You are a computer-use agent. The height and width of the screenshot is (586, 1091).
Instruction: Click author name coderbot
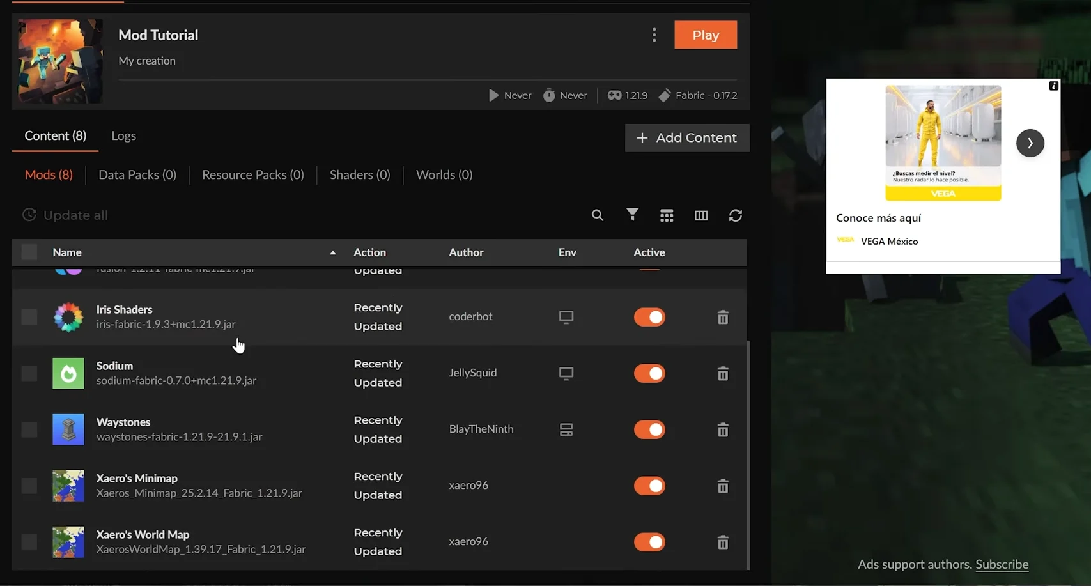pos(470,316)
